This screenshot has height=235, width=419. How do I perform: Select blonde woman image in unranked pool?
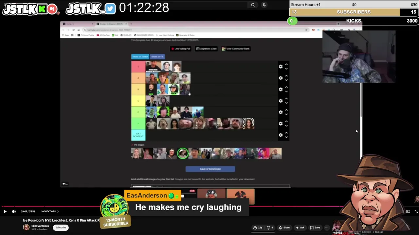(137, 153)
